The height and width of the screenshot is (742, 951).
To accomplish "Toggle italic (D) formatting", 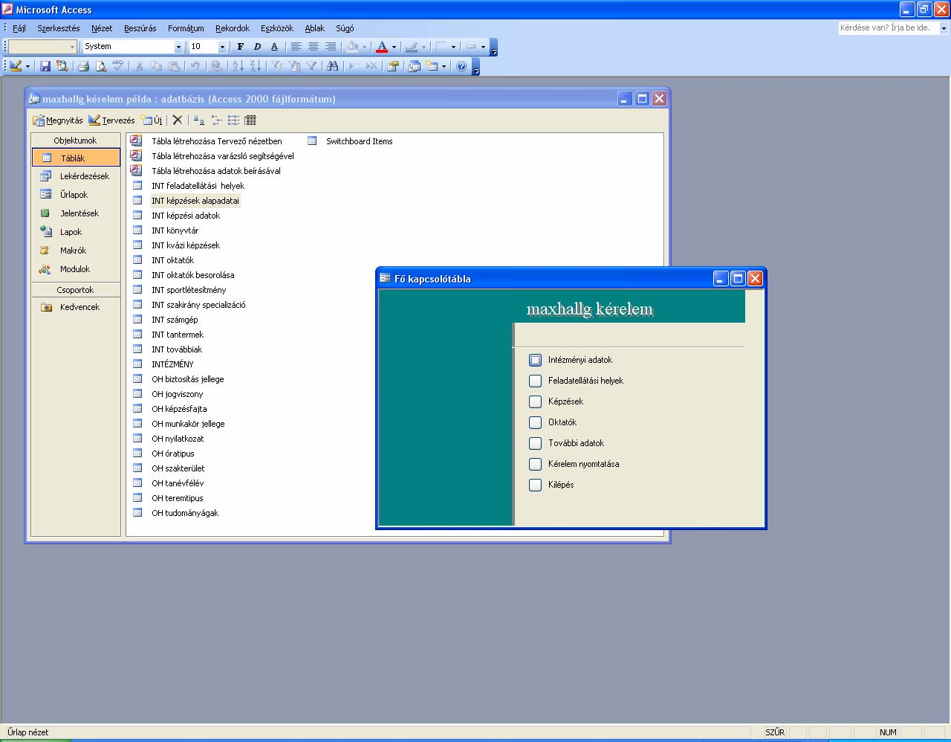I will (x=257, y=47).
